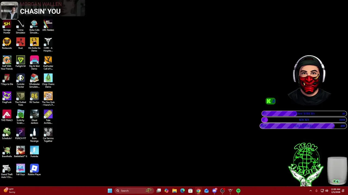Open the Fortnite Tracker shortcut

20,81
